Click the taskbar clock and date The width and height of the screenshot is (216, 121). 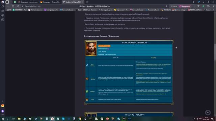coord(206,119)
